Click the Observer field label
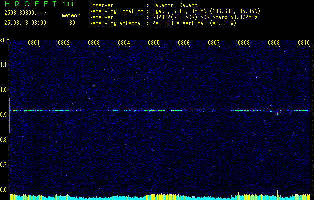Image resolution: width=314 pixels, height=200 pixels. point(101,5)
